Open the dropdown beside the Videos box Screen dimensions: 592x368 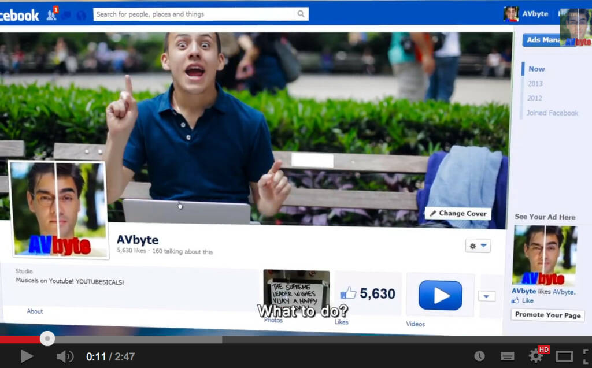(x=487, y=295)
